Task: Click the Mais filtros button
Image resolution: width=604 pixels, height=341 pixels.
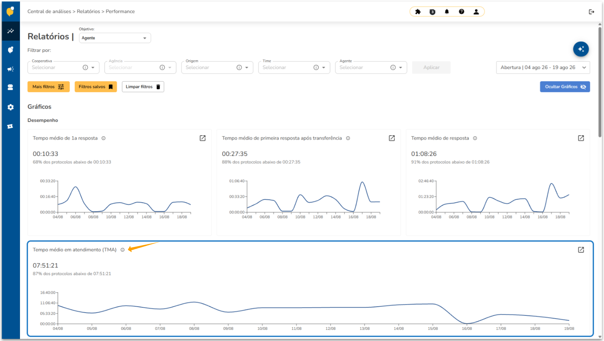Action: pyautogui.click(x=48, y=87)
